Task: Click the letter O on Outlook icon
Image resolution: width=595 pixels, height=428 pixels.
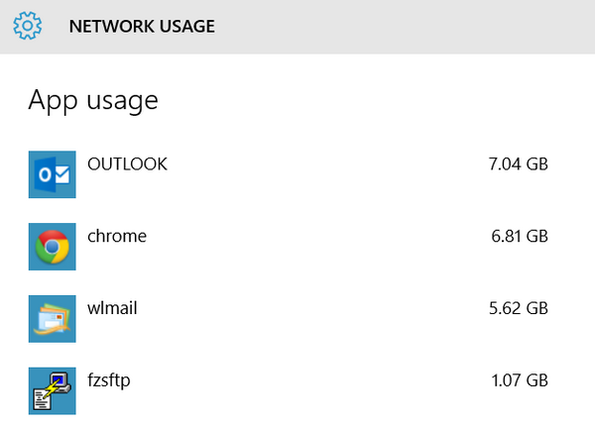Action: coord(45,174)
